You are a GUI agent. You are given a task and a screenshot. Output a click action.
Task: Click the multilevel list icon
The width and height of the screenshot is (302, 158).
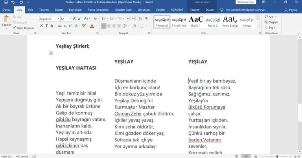[120, 19]
